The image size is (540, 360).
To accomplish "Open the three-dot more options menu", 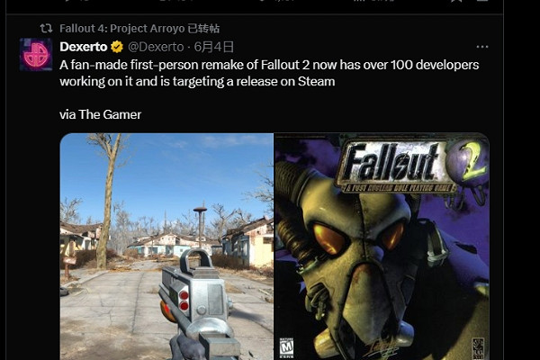I will [482, 47].
